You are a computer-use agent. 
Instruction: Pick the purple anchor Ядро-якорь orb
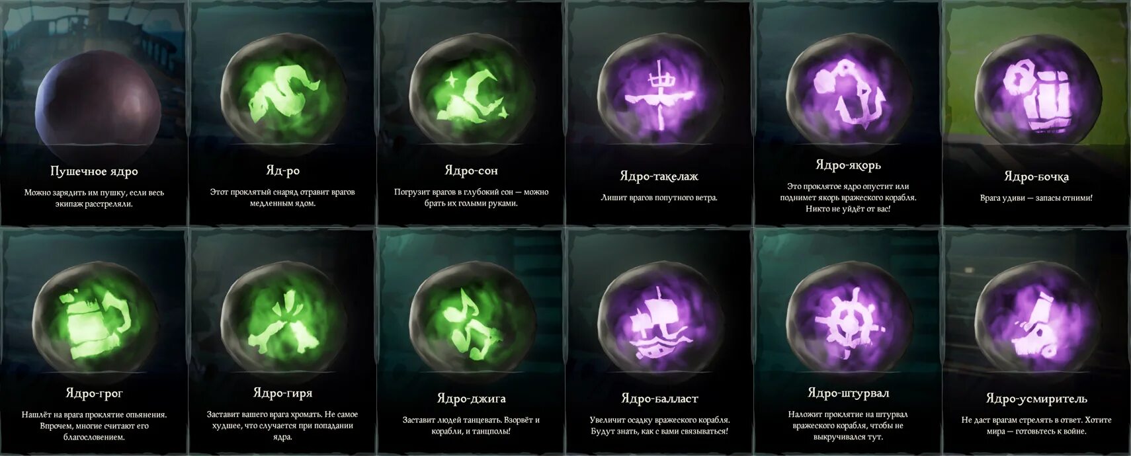click(x=849, y=91)
